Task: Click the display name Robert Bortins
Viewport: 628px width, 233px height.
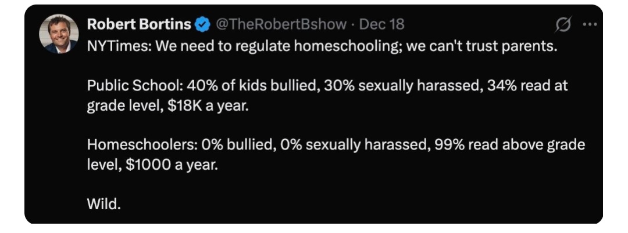Action: pos(138,25)
